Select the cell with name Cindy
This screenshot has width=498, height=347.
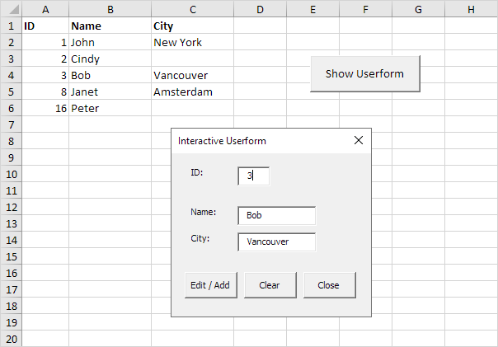click(110, 59)
